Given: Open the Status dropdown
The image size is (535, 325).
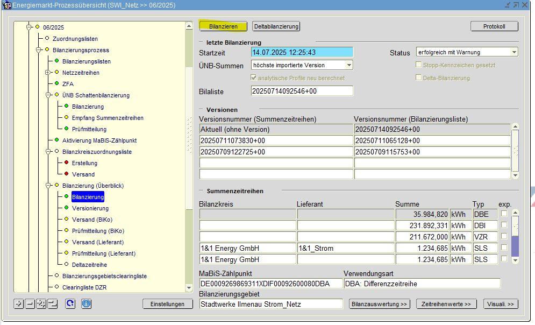Looking at the screenshot, I should click(514, 52).
